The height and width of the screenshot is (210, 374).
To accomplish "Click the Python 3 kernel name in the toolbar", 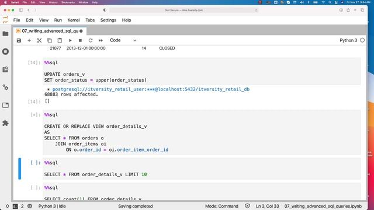I will click(x=348, y=40).
